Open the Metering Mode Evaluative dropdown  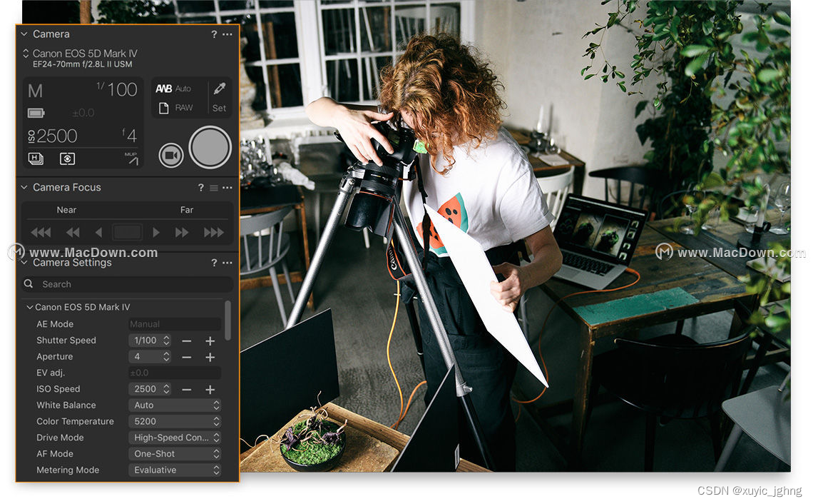click(x=174, y=470)
